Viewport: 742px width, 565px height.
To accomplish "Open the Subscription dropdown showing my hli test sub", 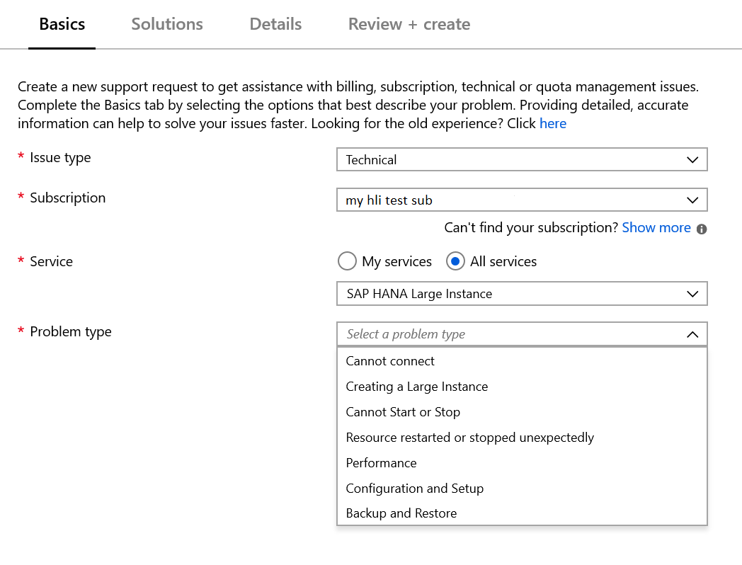I will pos(522,200).
